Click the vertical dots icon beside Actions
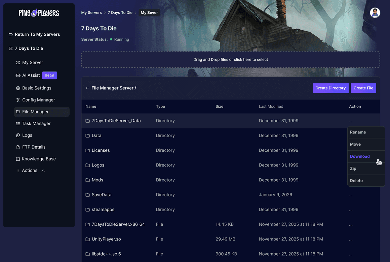390x262 pixels. (x=18, y=171)
